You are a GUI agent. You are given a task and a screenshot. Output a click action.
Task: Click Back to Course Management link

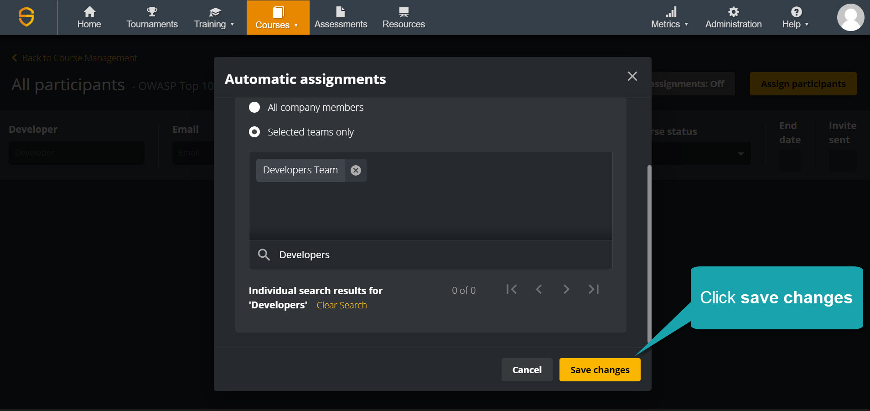point(74,58)
